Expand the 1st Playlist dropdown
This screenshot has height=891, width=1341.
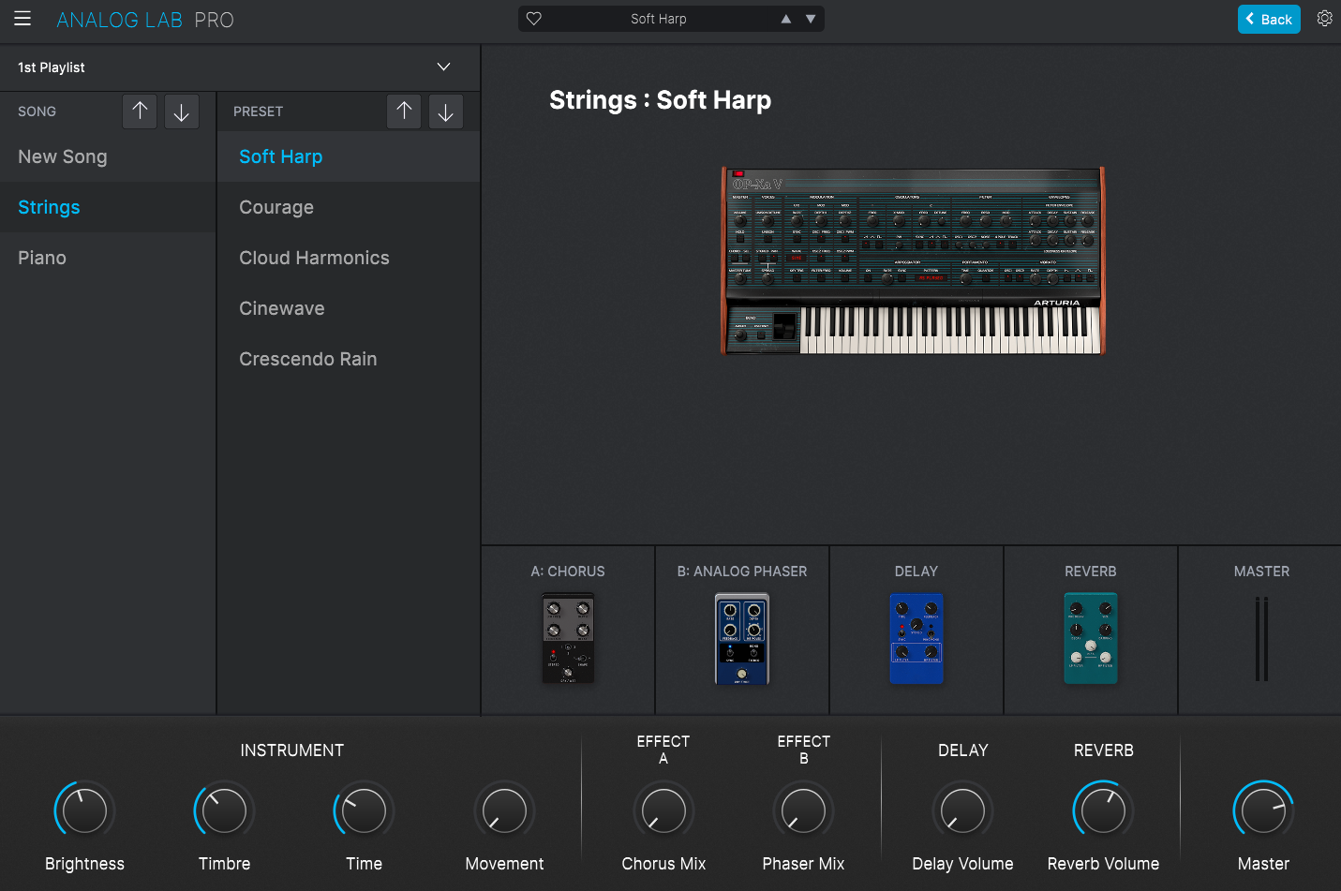pos(443,67)
